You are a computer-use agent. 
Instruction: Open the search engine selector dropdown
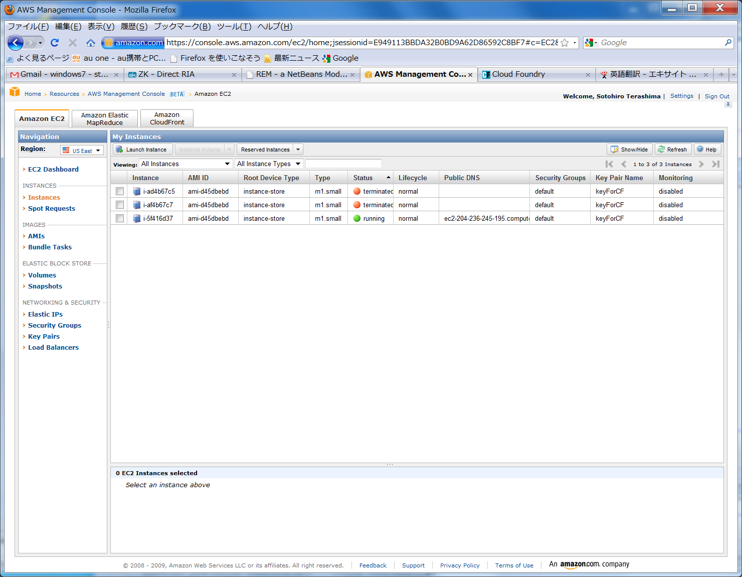tap(591, 43)
